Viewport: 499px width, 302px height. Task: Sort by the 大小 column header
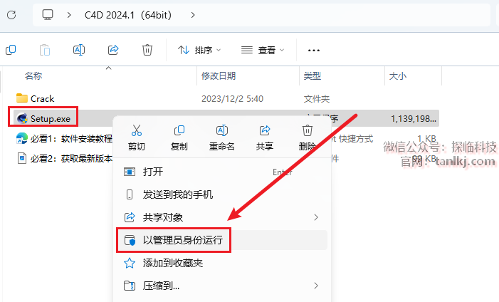398,75
